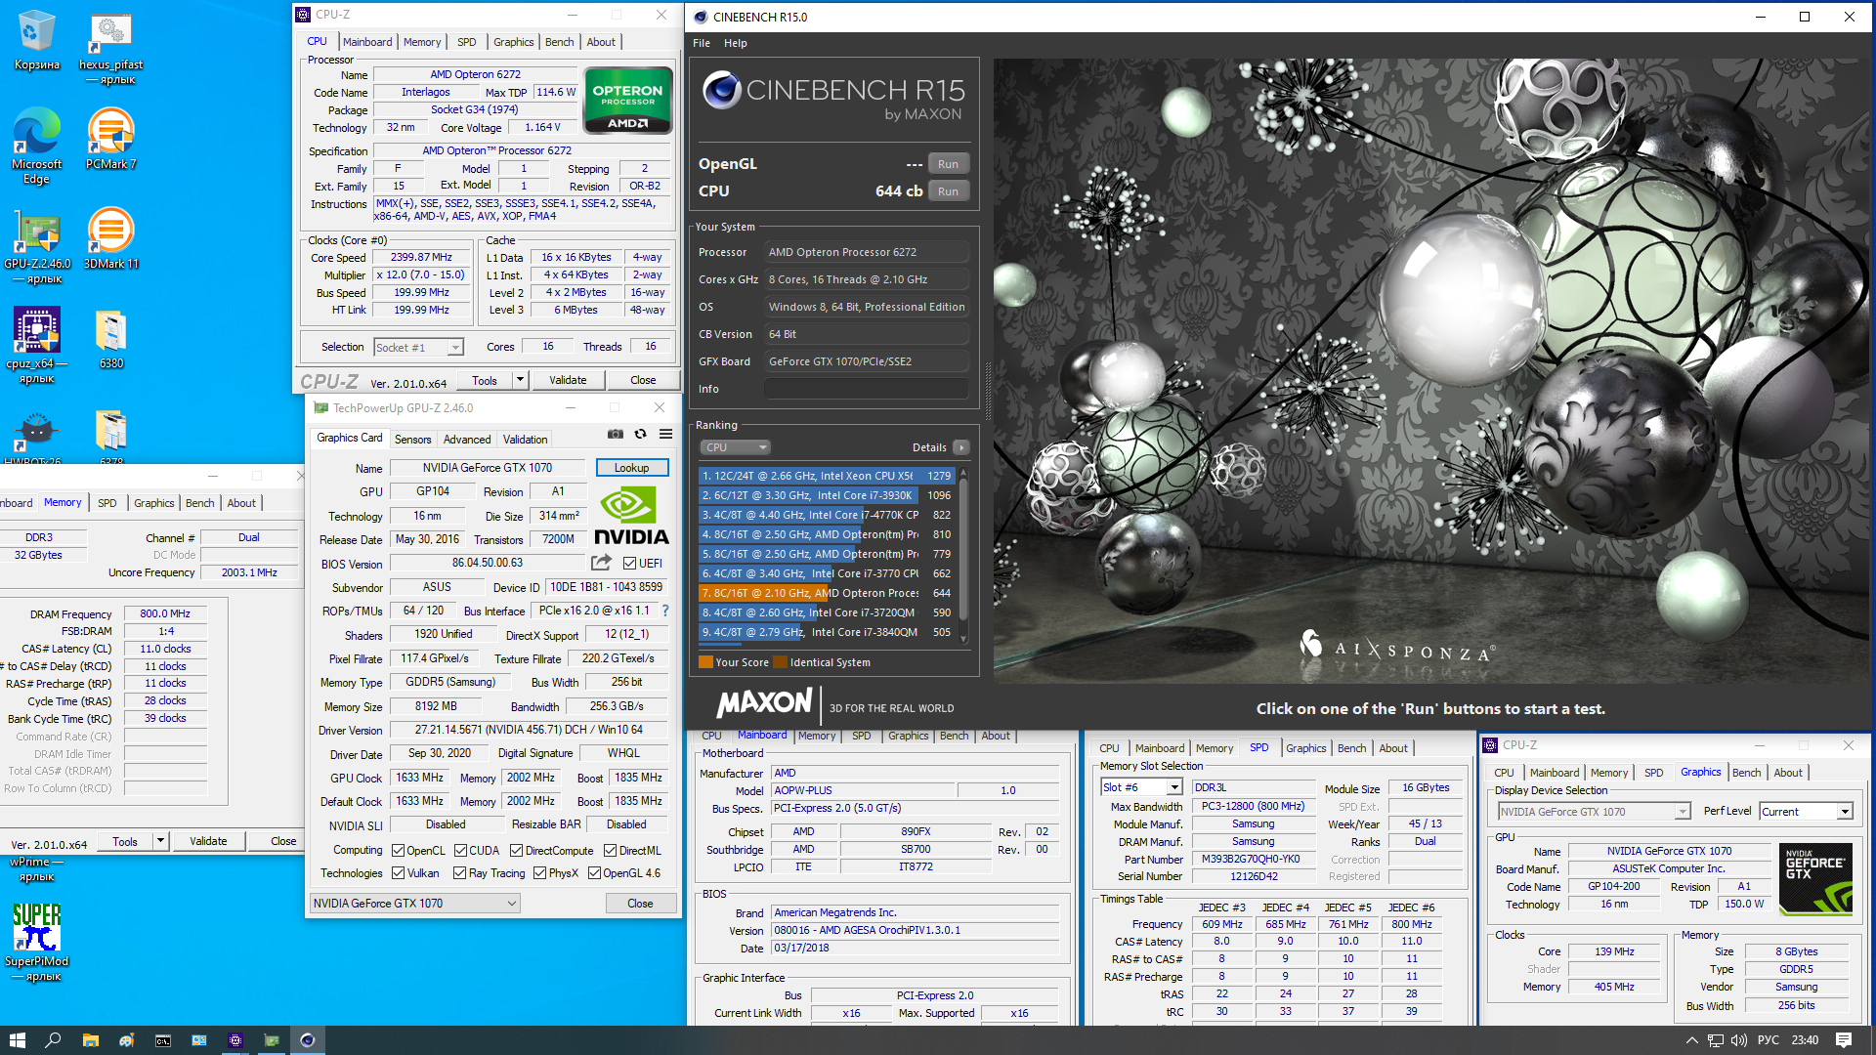
Task: Open taskbar search magnifier
Action: pyautogui.click(x=54, y=1040)
